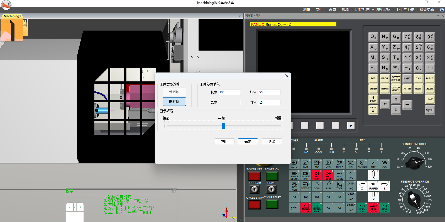Viewport: 445px width, 222px height.
Task: Toggle SINGLE BLOCK mode
Action: pyautogui.click(x=294, y=175)
